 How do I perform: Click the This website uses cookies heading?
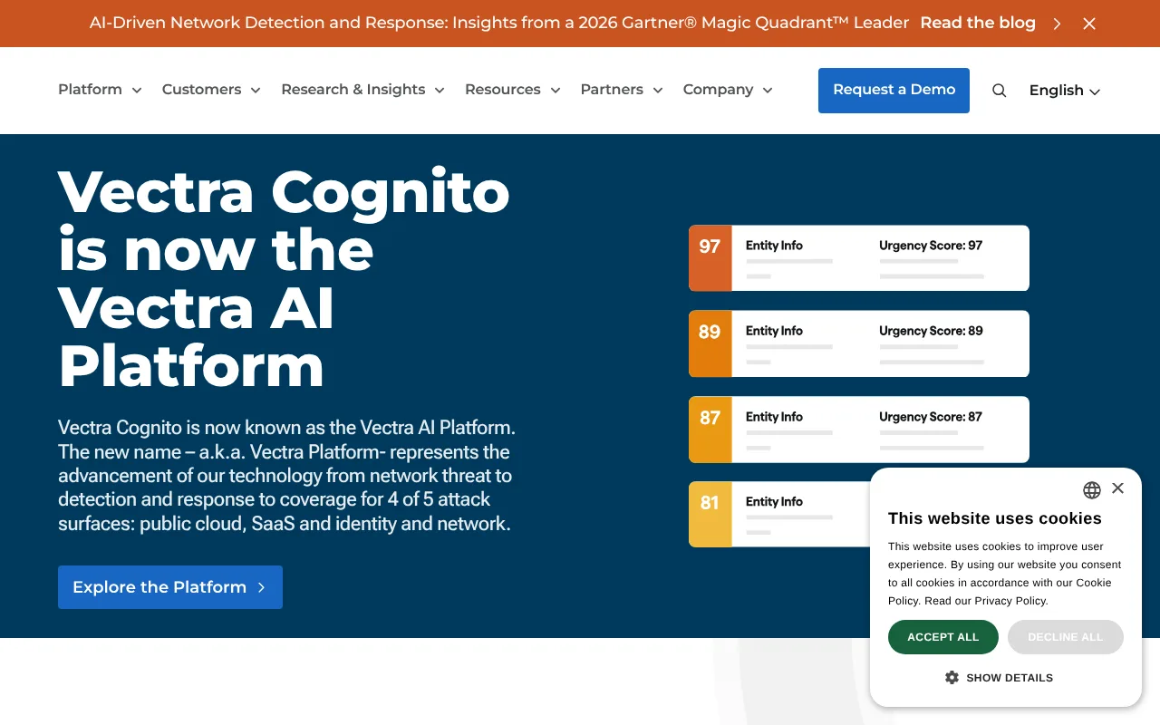point(995,518)
